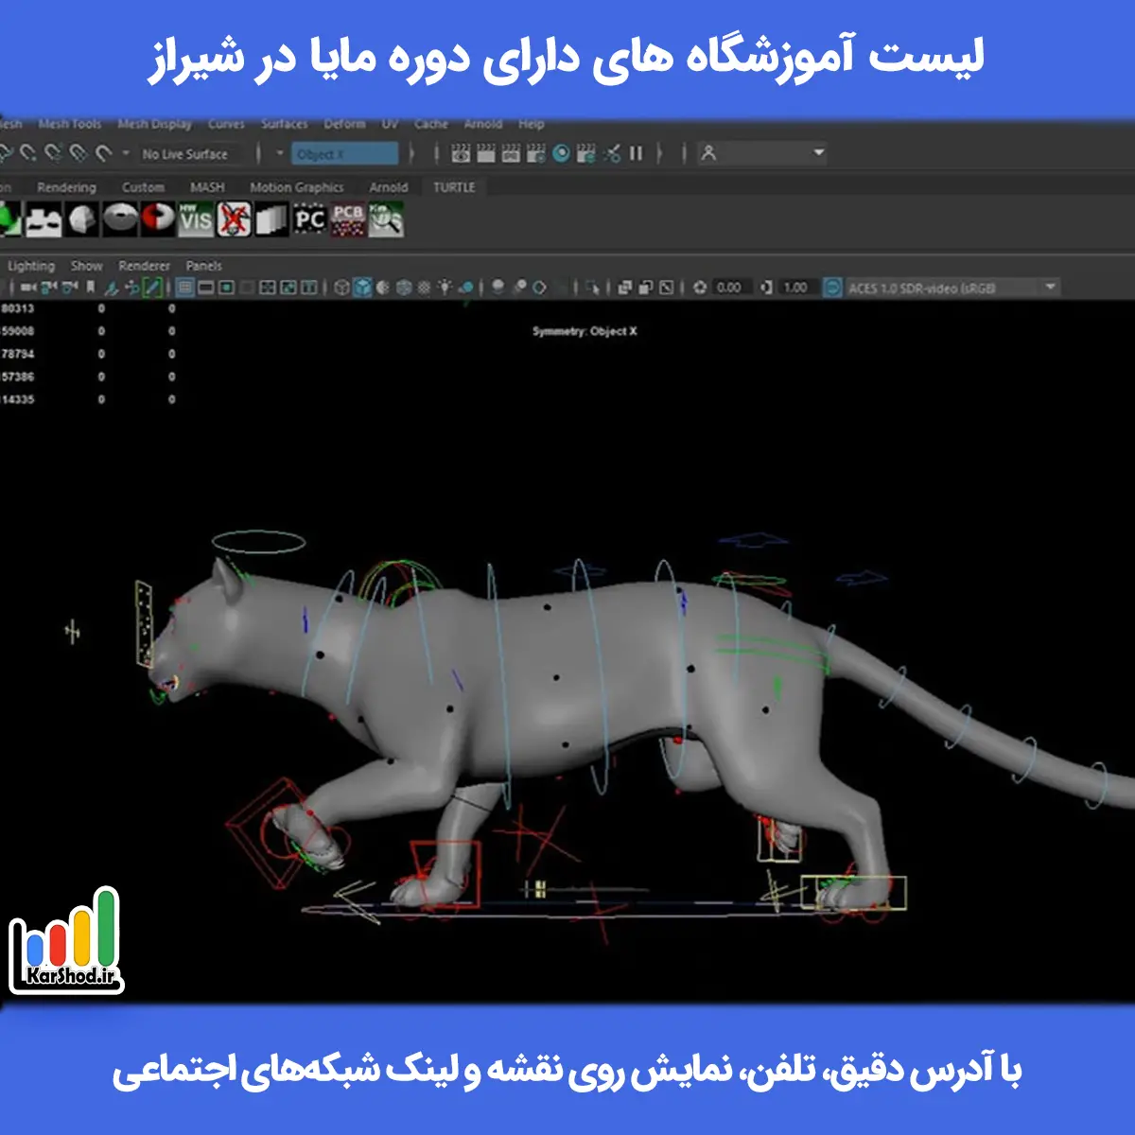The width and height of the screenshot is (1135, 1135).
Task: Switch to the Motion Graphics shelf tab
Action: pos(297,187)
